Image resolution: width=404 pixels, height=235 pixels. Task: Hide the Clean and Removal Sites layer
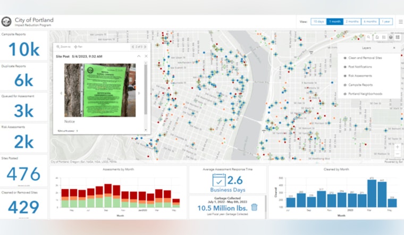click(x=345, y=58)
